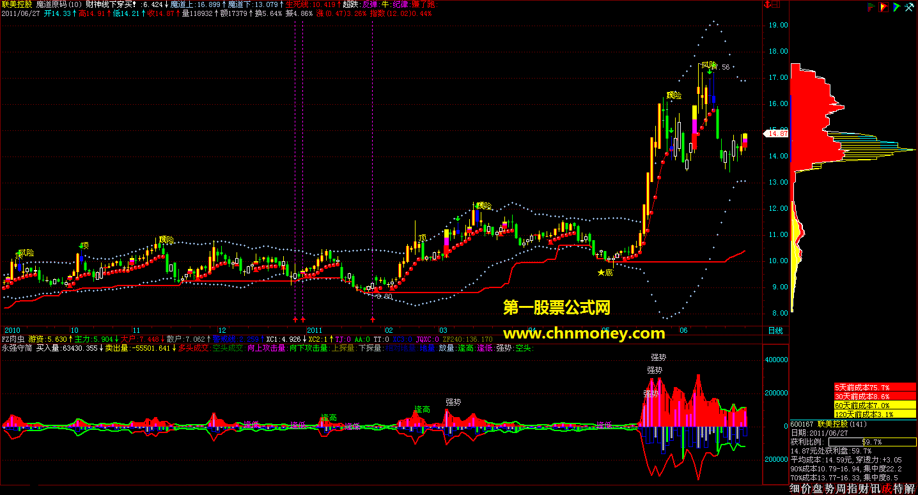Click the 收14.87 close price value

[162, 12]
